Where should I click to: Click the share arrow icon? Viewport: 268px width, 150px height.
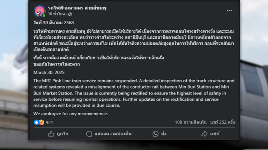point(202,134)
